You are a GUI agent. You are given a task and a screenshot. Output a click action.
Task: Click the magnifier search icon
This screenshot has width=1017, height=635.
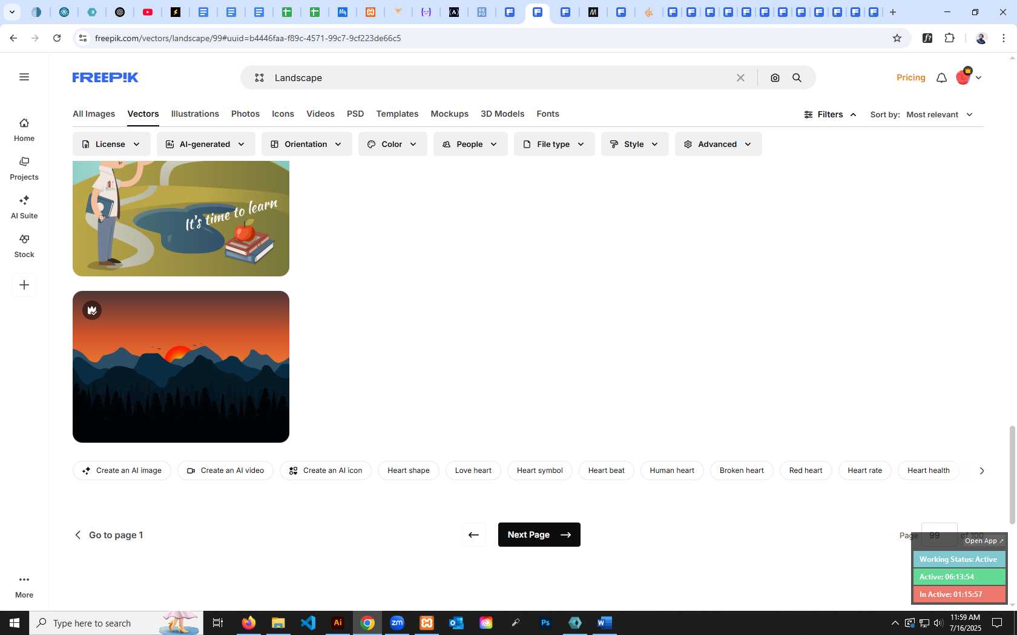pyautogui.click(x=797, y=77)
